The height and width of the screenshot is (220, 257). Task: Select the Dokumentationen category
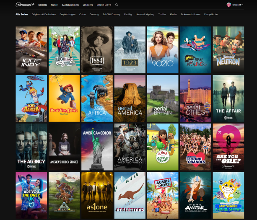(191, 14)
